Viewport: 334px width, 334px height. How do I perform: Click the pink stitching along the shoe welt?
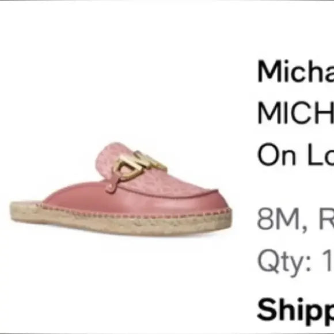136,212
